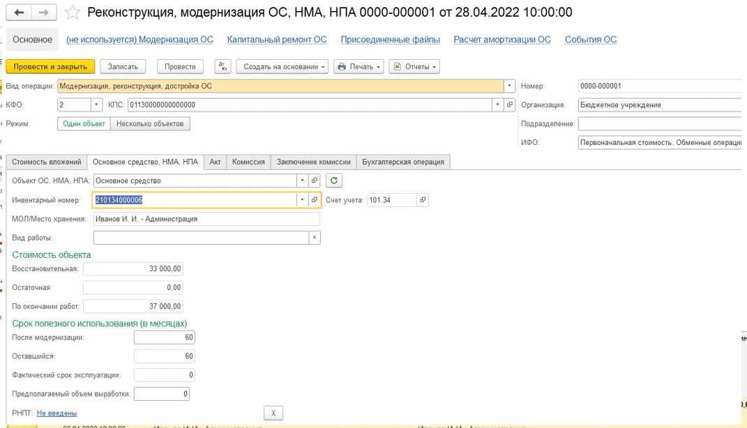Click the Организация field
The width and height of the screenshot is (747, 428).
pos(660,105)
